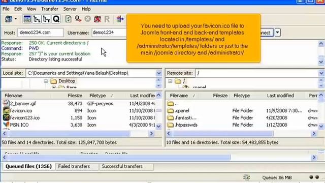Open Quickconnect history dropdown arrow

click(278, 33)
